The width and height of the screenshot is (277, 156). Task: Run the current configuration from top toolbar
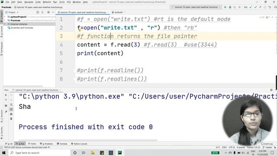[225, 7]
